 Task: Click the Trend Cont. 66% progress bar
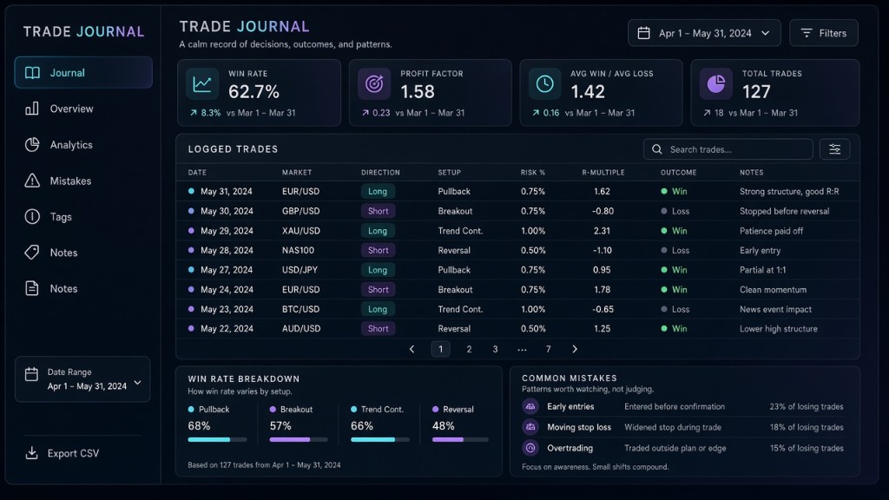380,439
